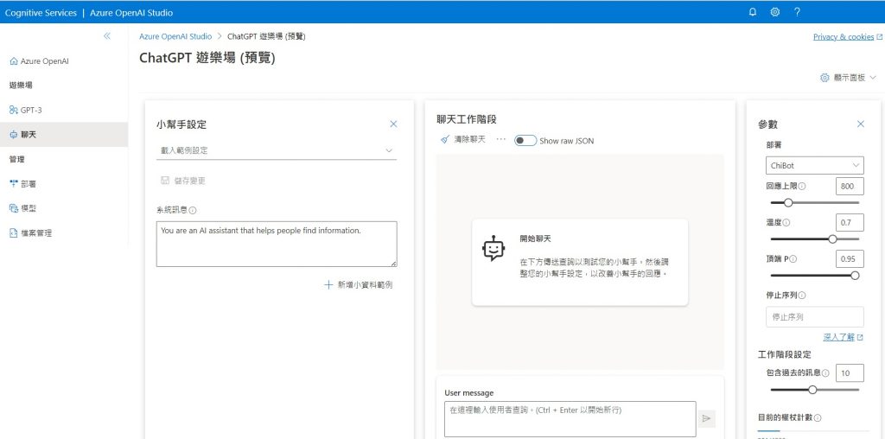Click the info icon next to 系統訊息
885x439 pixels.
tap(193, 211)
